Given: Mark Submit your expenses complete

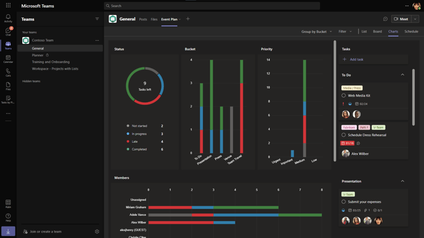Looking at the screenshot, I should [x=344, y=202].
